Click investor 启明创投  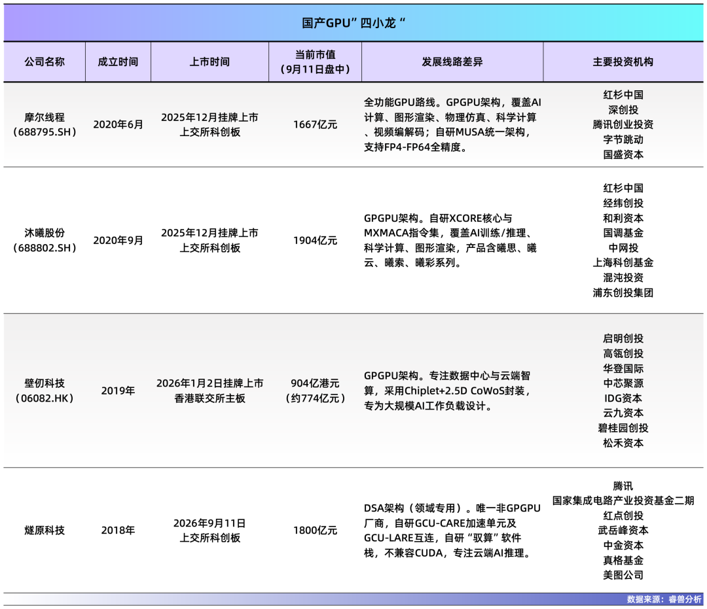pyautogui.click(x=623, y=338)
